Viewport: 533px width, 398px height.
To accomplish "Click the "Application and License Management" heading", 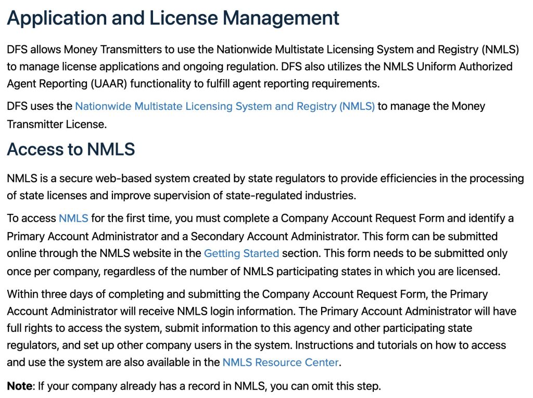I will pos(173,18).
